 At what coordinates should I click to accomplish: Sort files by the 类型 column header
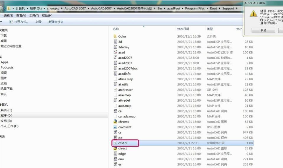tap(210, 29)
